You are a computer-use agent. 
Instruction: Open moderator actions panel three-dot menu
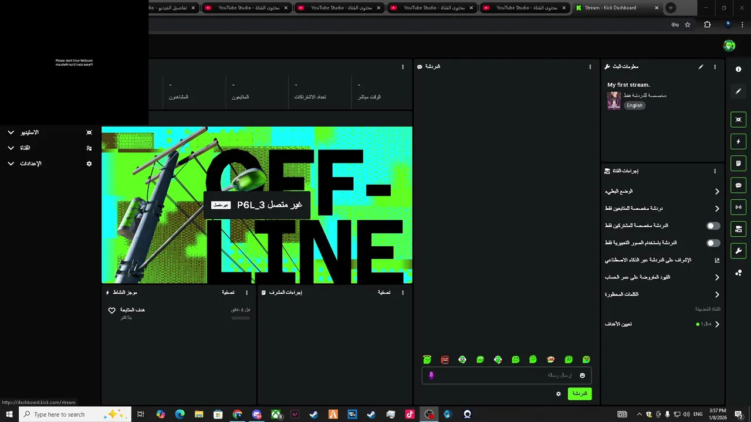(402, 292)
